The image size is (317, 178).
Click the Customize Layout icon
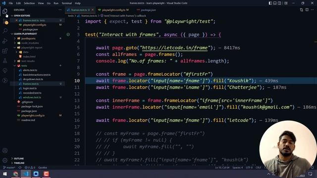tap(286, 3)
